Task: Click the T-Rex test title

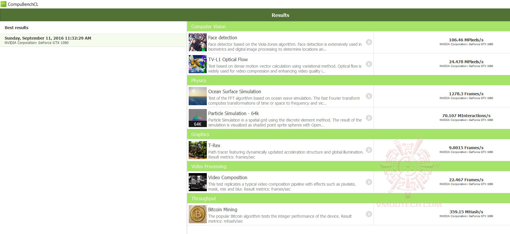Action: coord(214,145)
